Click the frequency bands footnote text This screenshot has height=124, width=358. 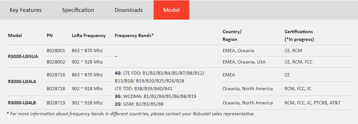coord(131,113)
